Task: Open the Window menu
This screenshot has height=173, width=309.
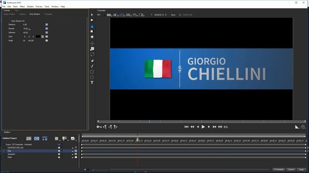Action: pyautogui.click(x=55, y=6)
